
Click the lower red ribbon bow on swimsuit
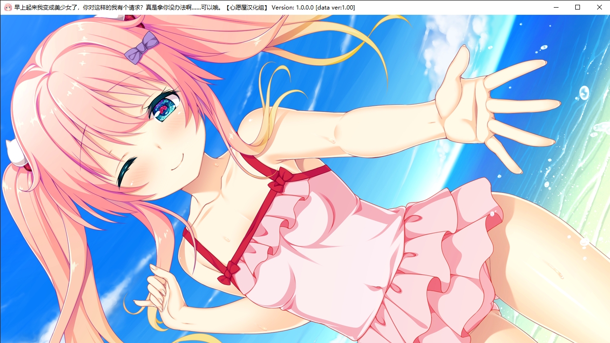click(229, 272)
